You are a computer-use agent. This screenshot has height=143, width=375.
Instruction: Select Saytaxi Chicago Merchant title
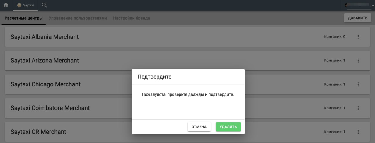[x=45, y=84]
